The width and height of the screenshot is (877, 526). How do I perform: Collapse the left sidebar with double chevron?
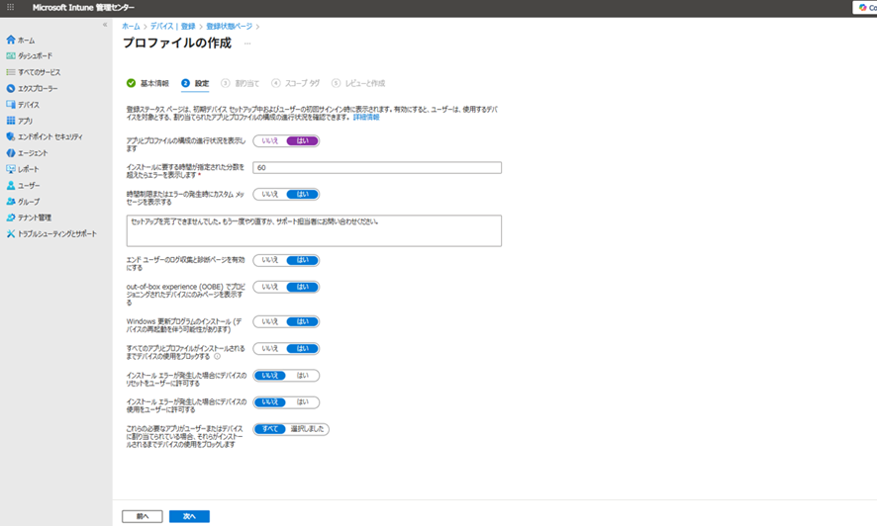point(106,25)
